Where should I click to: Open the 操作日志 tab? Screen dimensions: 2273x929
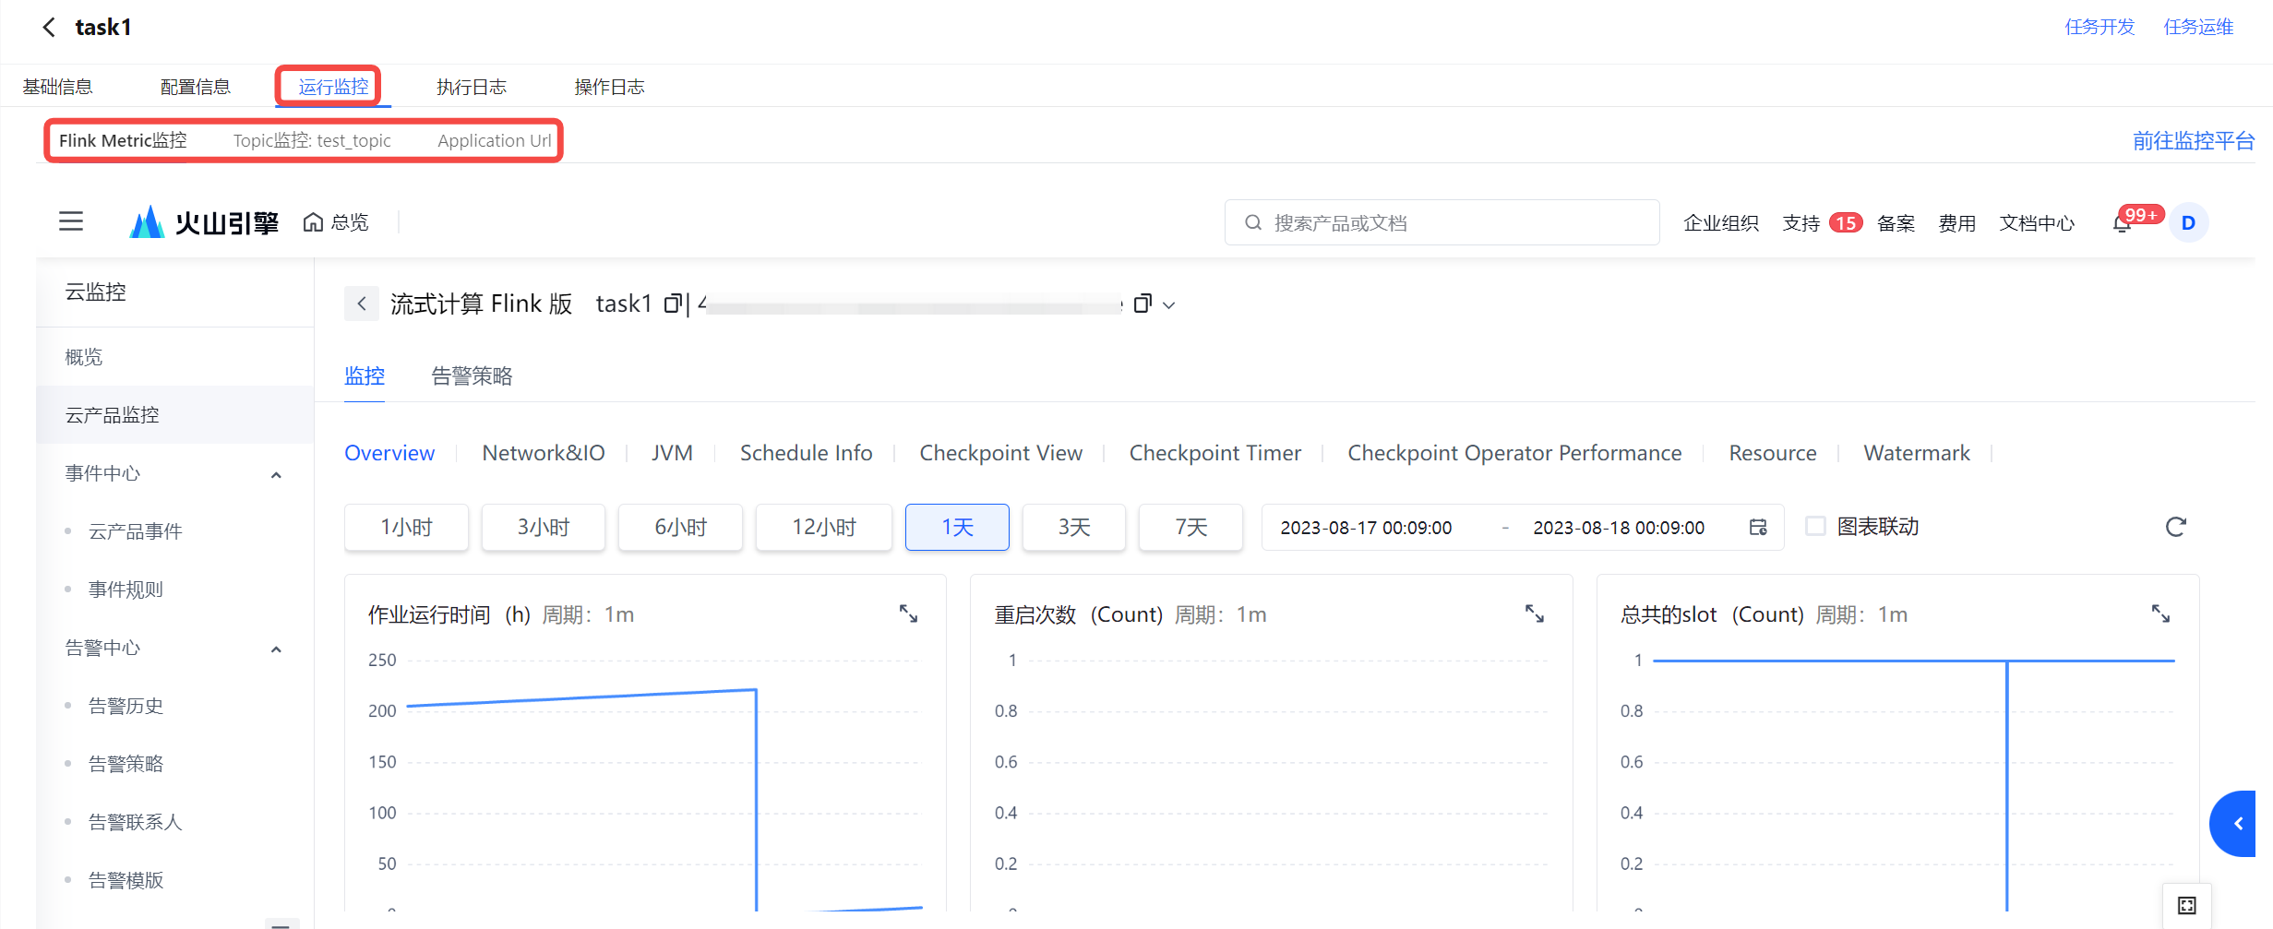coord(609,87)
